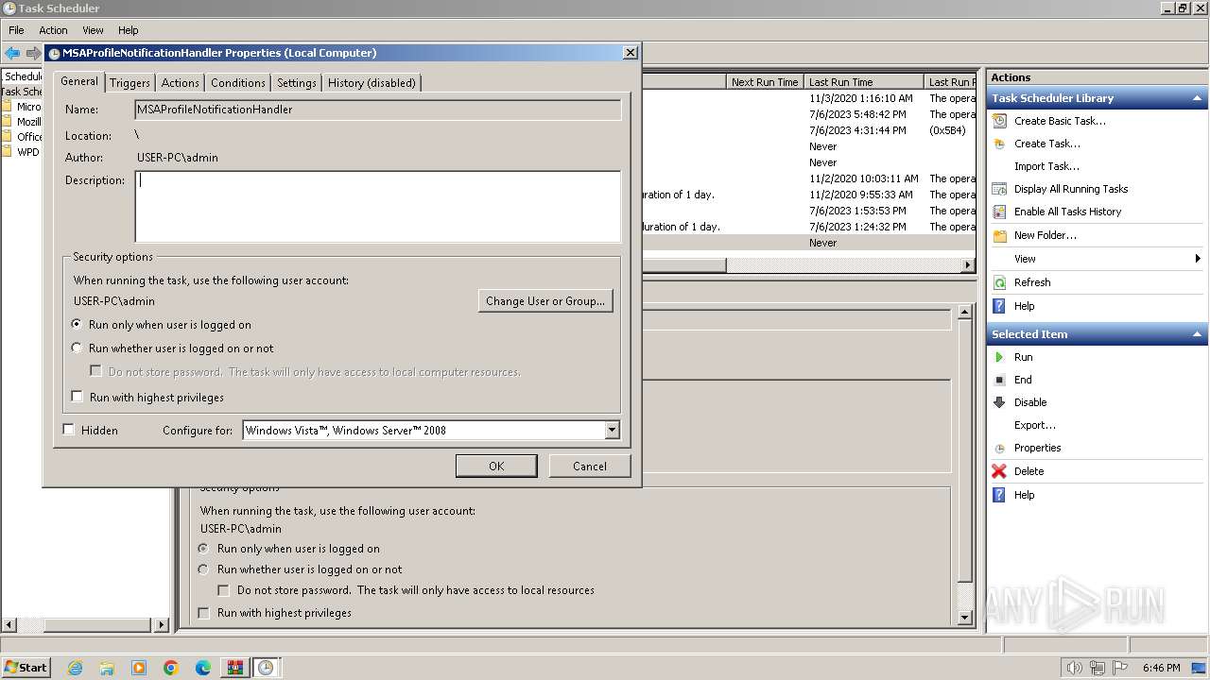Click inside the Description text box
This screenshot has height=680, width=1210.
(378, 206)
